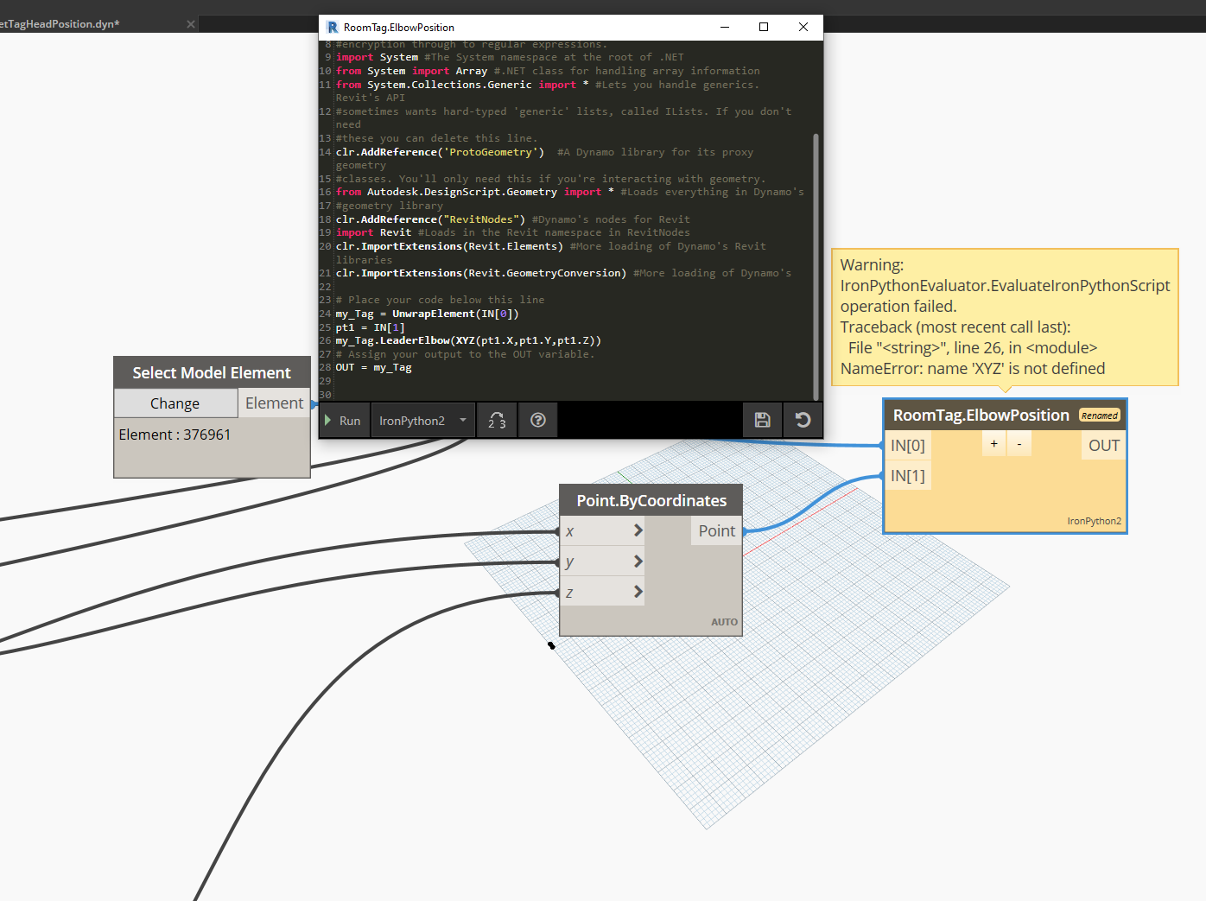Expand the x input chevron on Point.ByCoordinates
This screenshot has height=901, width=1206.
pos(638,530)
